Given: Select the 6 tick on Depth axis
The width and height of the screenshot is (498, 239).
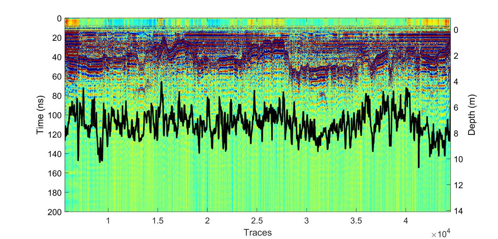Looking at the screenshot, I should pyautogui.click(x=456, y=108).
